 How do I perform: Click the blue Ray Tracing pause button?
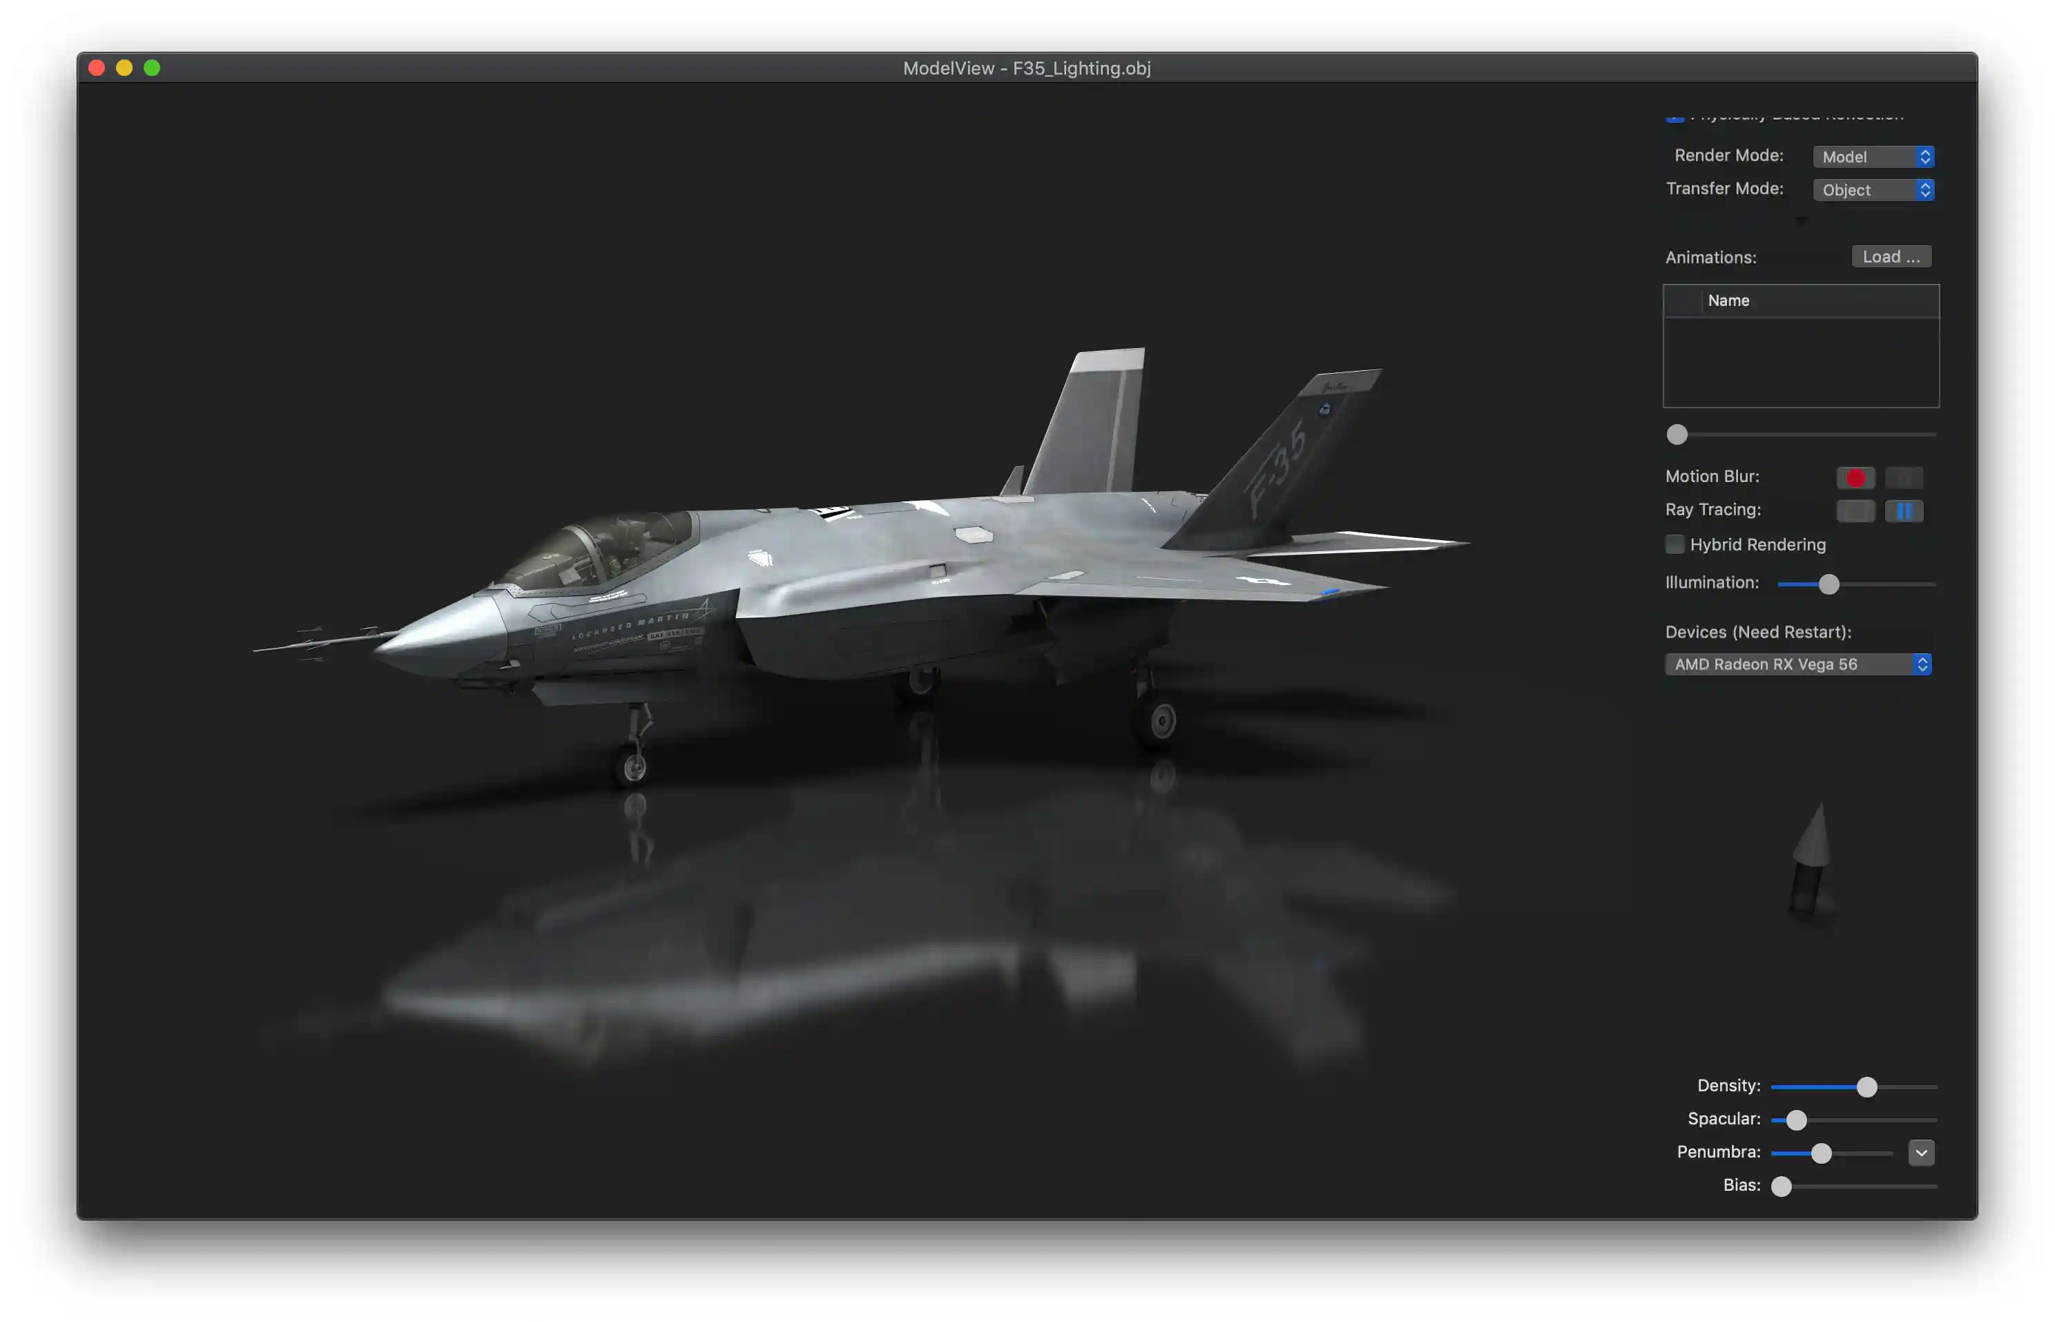pos(1903,511)
